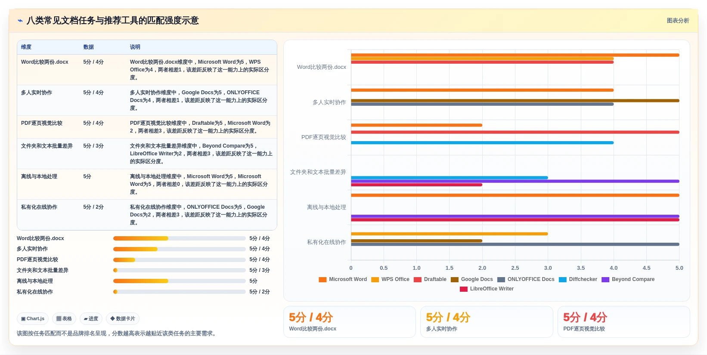Toggle WPS Office legend swatch
707x355 pixels.
coord(375,280)
